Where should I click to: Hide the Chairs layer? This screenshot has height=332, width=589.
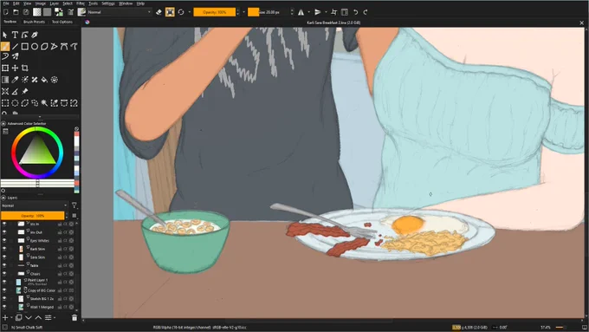pos(4,274)
